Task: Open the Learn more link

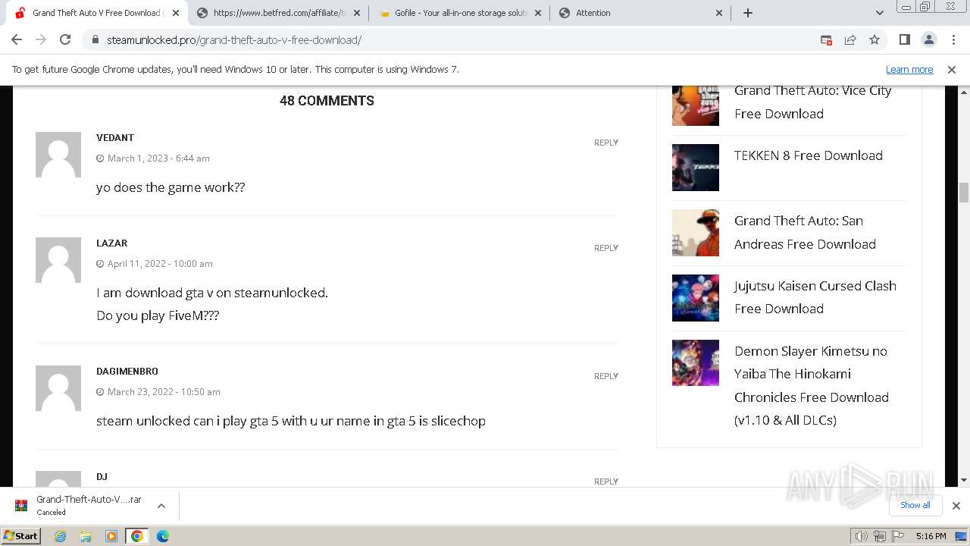Action: click(x=909, y=69)
